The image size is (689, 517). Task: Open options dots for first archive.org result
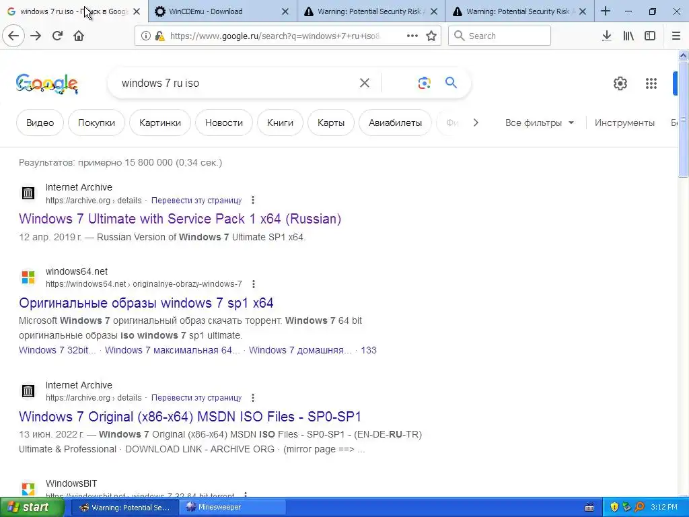click(x=253, y=201)
